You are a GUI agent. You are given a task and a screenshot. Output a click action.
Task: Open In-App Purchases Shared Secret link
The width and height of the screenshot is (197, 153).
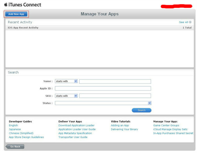[173, 133]
